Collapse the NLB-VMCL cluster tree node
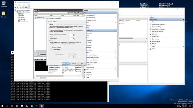Screen dimensions: 193x108 (x=15, y=12)
